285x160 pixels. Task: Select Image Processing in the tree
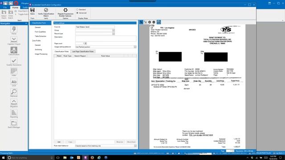point(41,54)
